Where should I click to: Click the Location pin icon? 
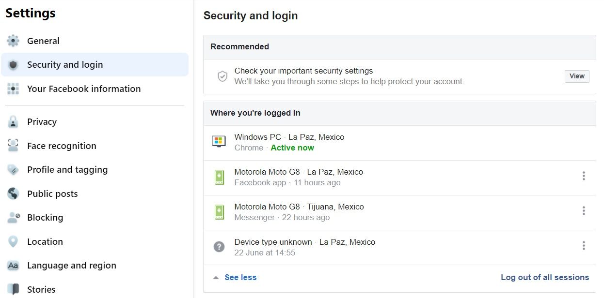13,241
